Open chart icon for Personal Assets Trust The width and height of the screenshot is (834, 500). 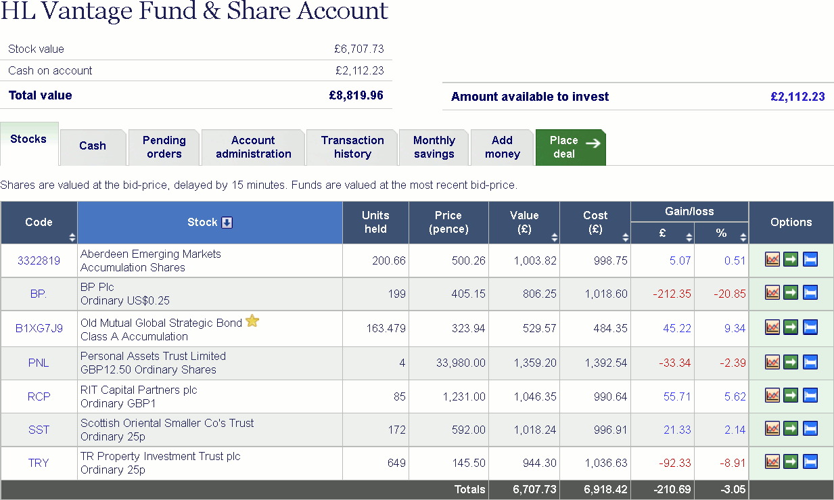(772, 362)
